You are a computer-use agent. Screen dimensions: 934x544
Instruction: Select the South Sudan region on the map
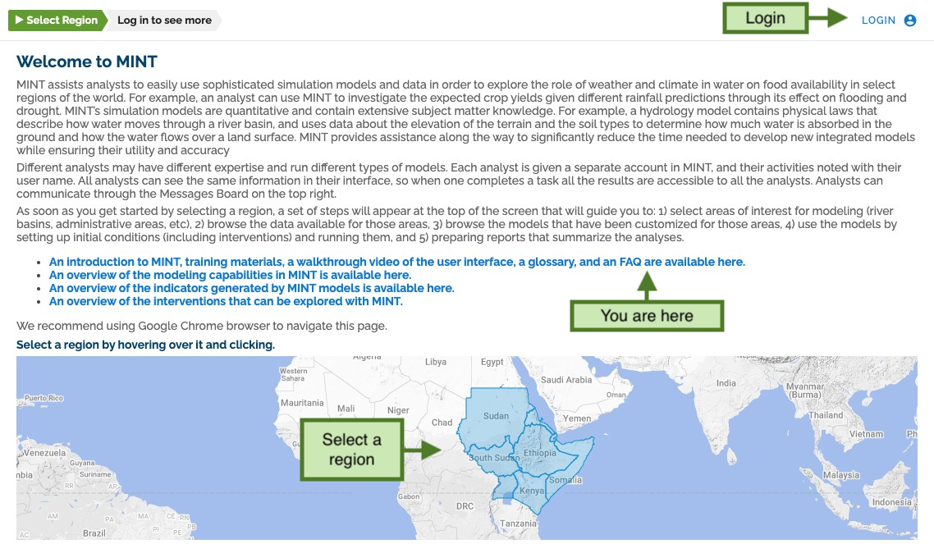point(490,457)
